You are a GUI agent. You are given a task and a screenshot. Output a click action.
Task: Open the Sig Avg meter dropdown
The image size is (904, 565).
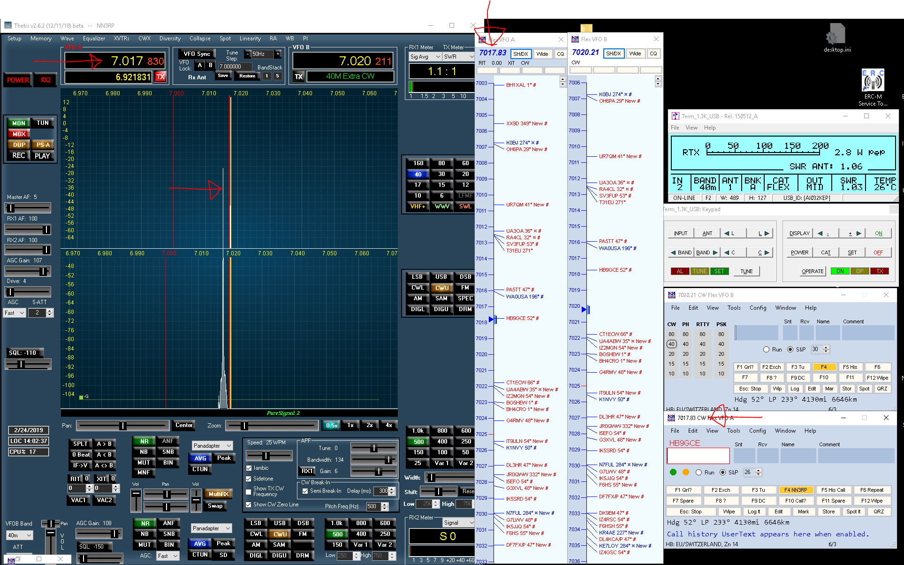click(x=425, y=57)
